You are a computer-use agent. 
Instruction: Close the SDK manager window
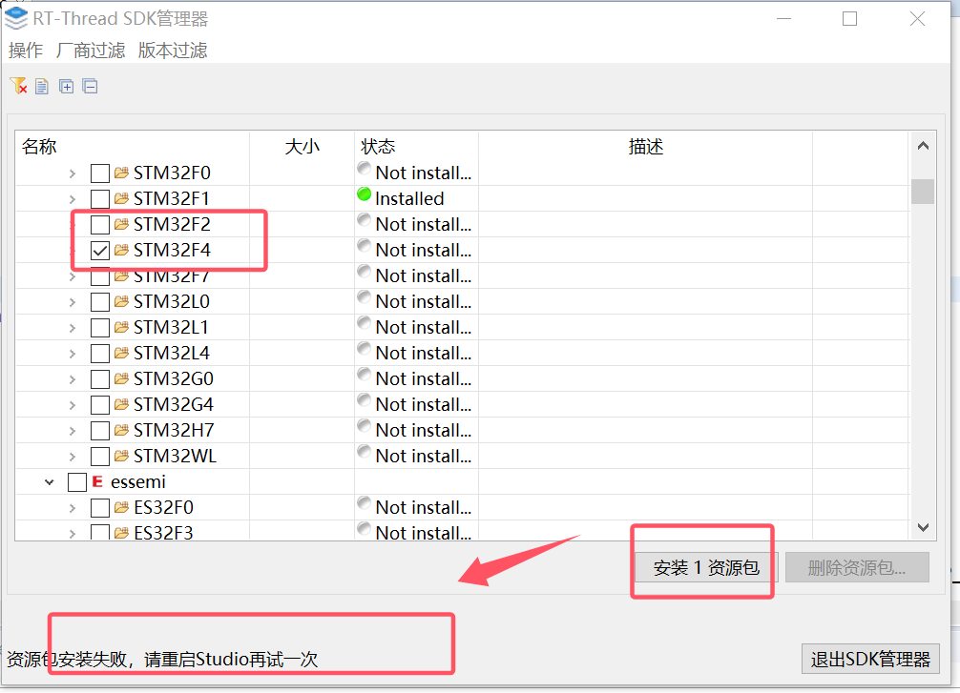pos(917,19)
